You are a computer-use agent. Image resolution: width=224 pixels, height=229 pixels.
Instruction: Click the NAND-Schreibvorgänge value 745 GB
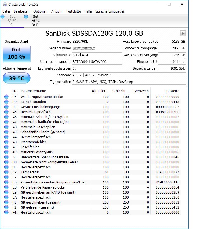(172, 55)
